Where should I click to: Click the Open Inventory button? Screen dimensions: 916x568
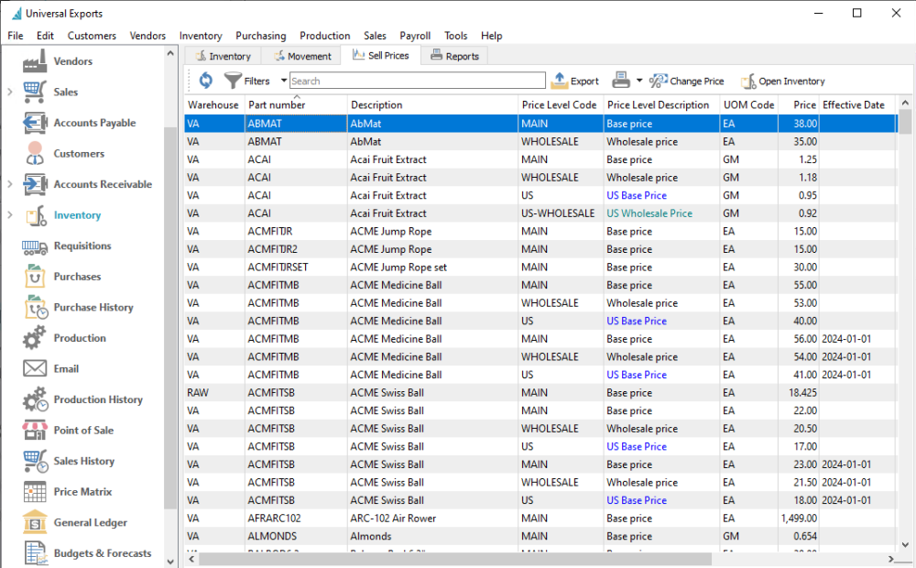pyautogui.click(x=782, y=81)
